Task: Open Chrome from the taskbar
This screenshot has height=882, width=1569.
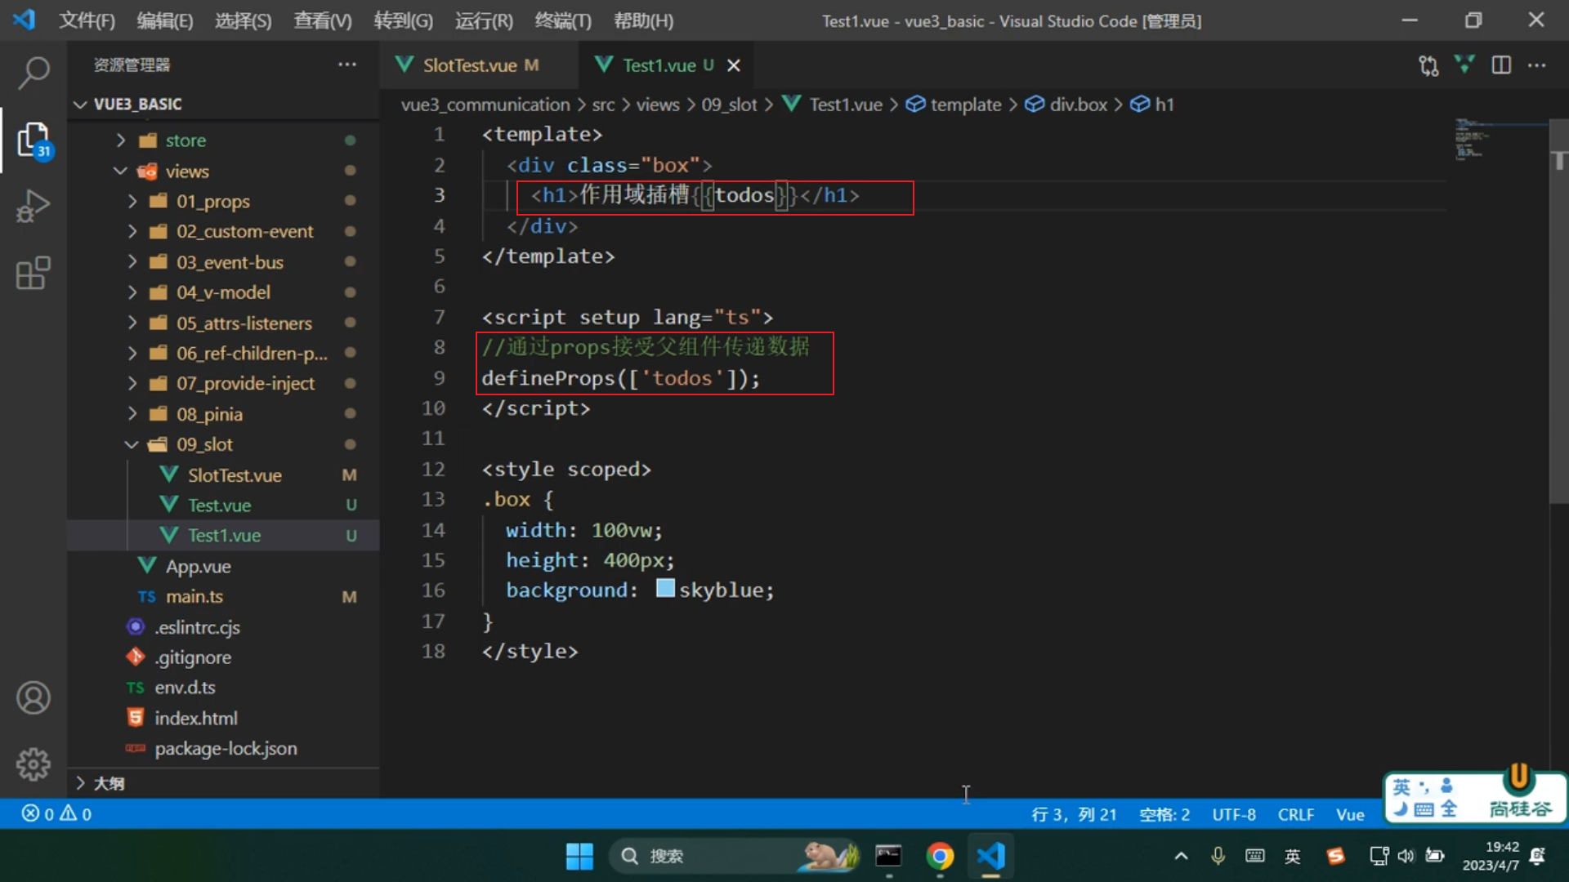Action: (940, 856)
